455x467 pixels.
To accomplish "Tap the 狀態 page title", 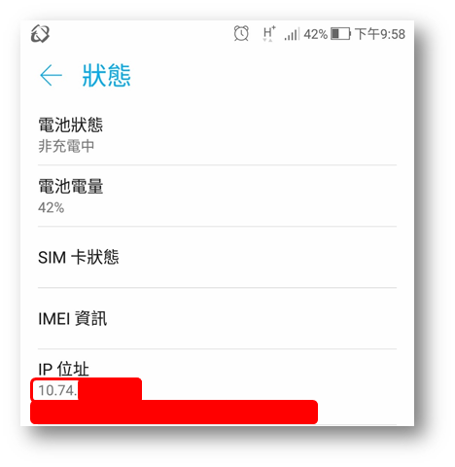I will [x=106, y=75].
